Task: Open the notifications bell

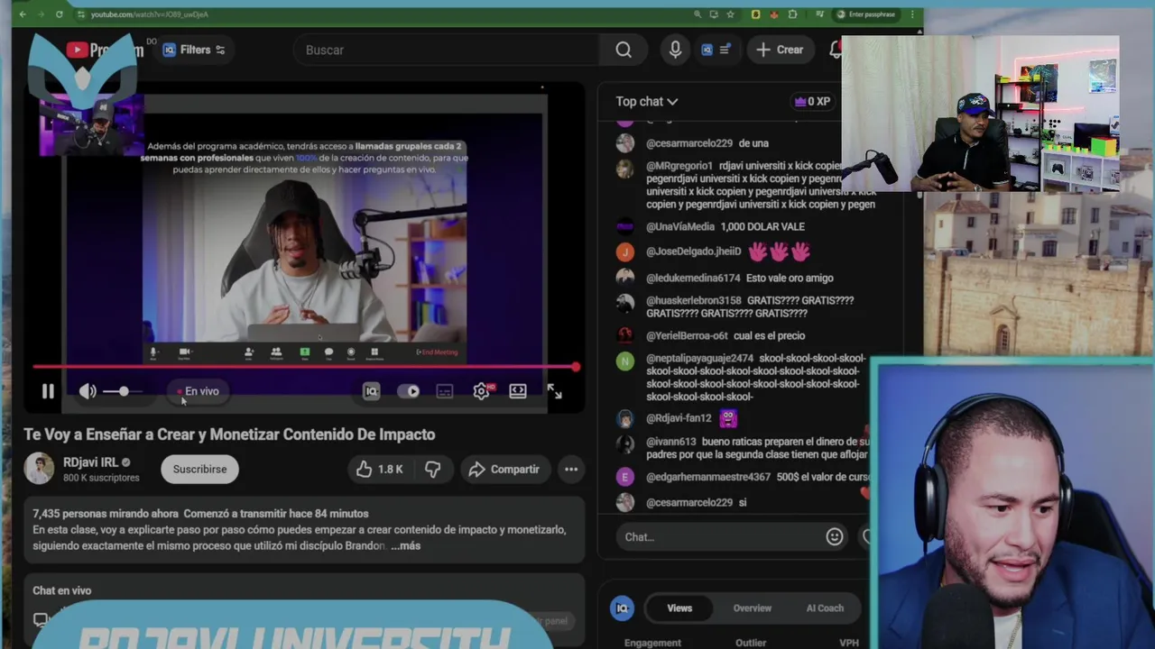Action: click(x=835, y=50)
